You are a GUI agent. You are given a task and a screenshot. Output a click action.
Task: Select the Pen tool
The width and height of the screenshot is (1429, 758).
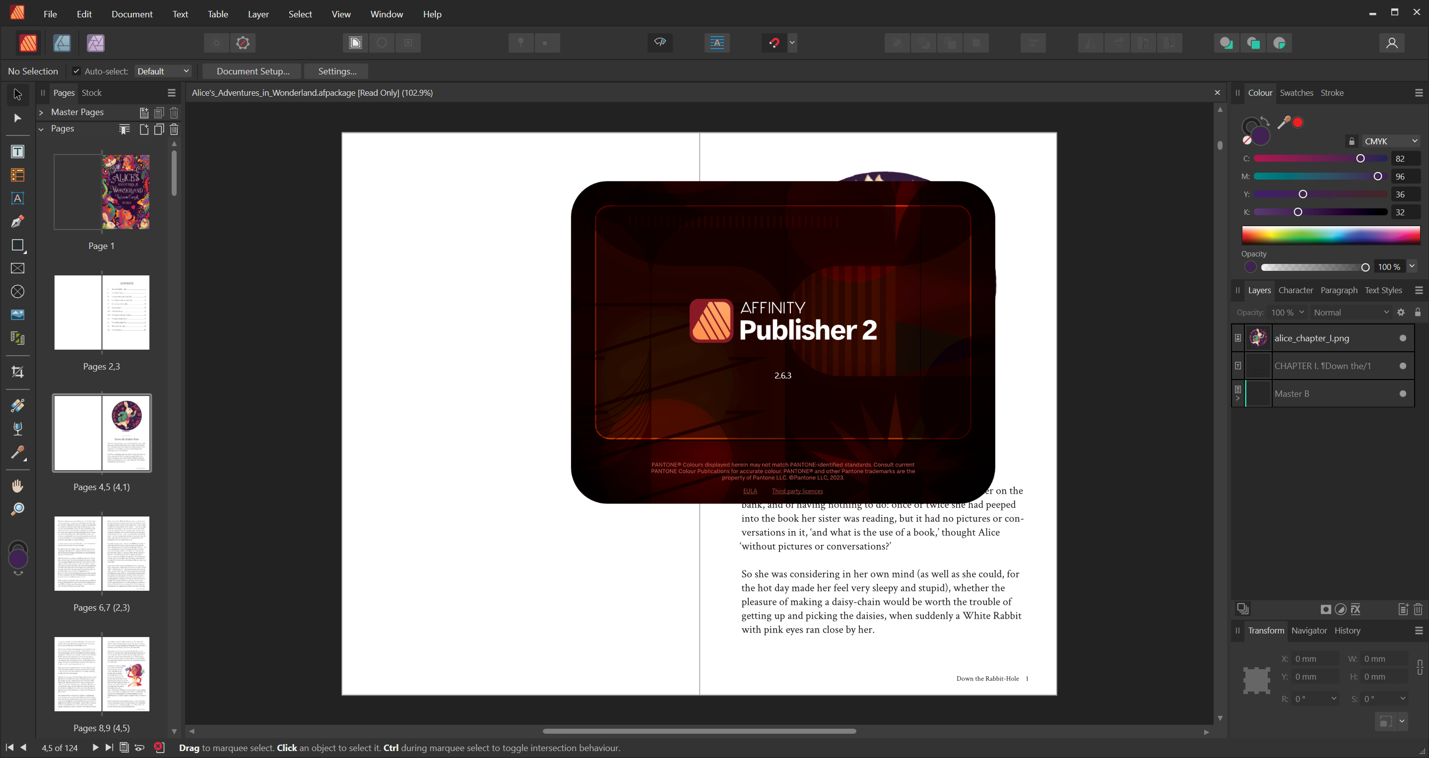coord(17,222)
